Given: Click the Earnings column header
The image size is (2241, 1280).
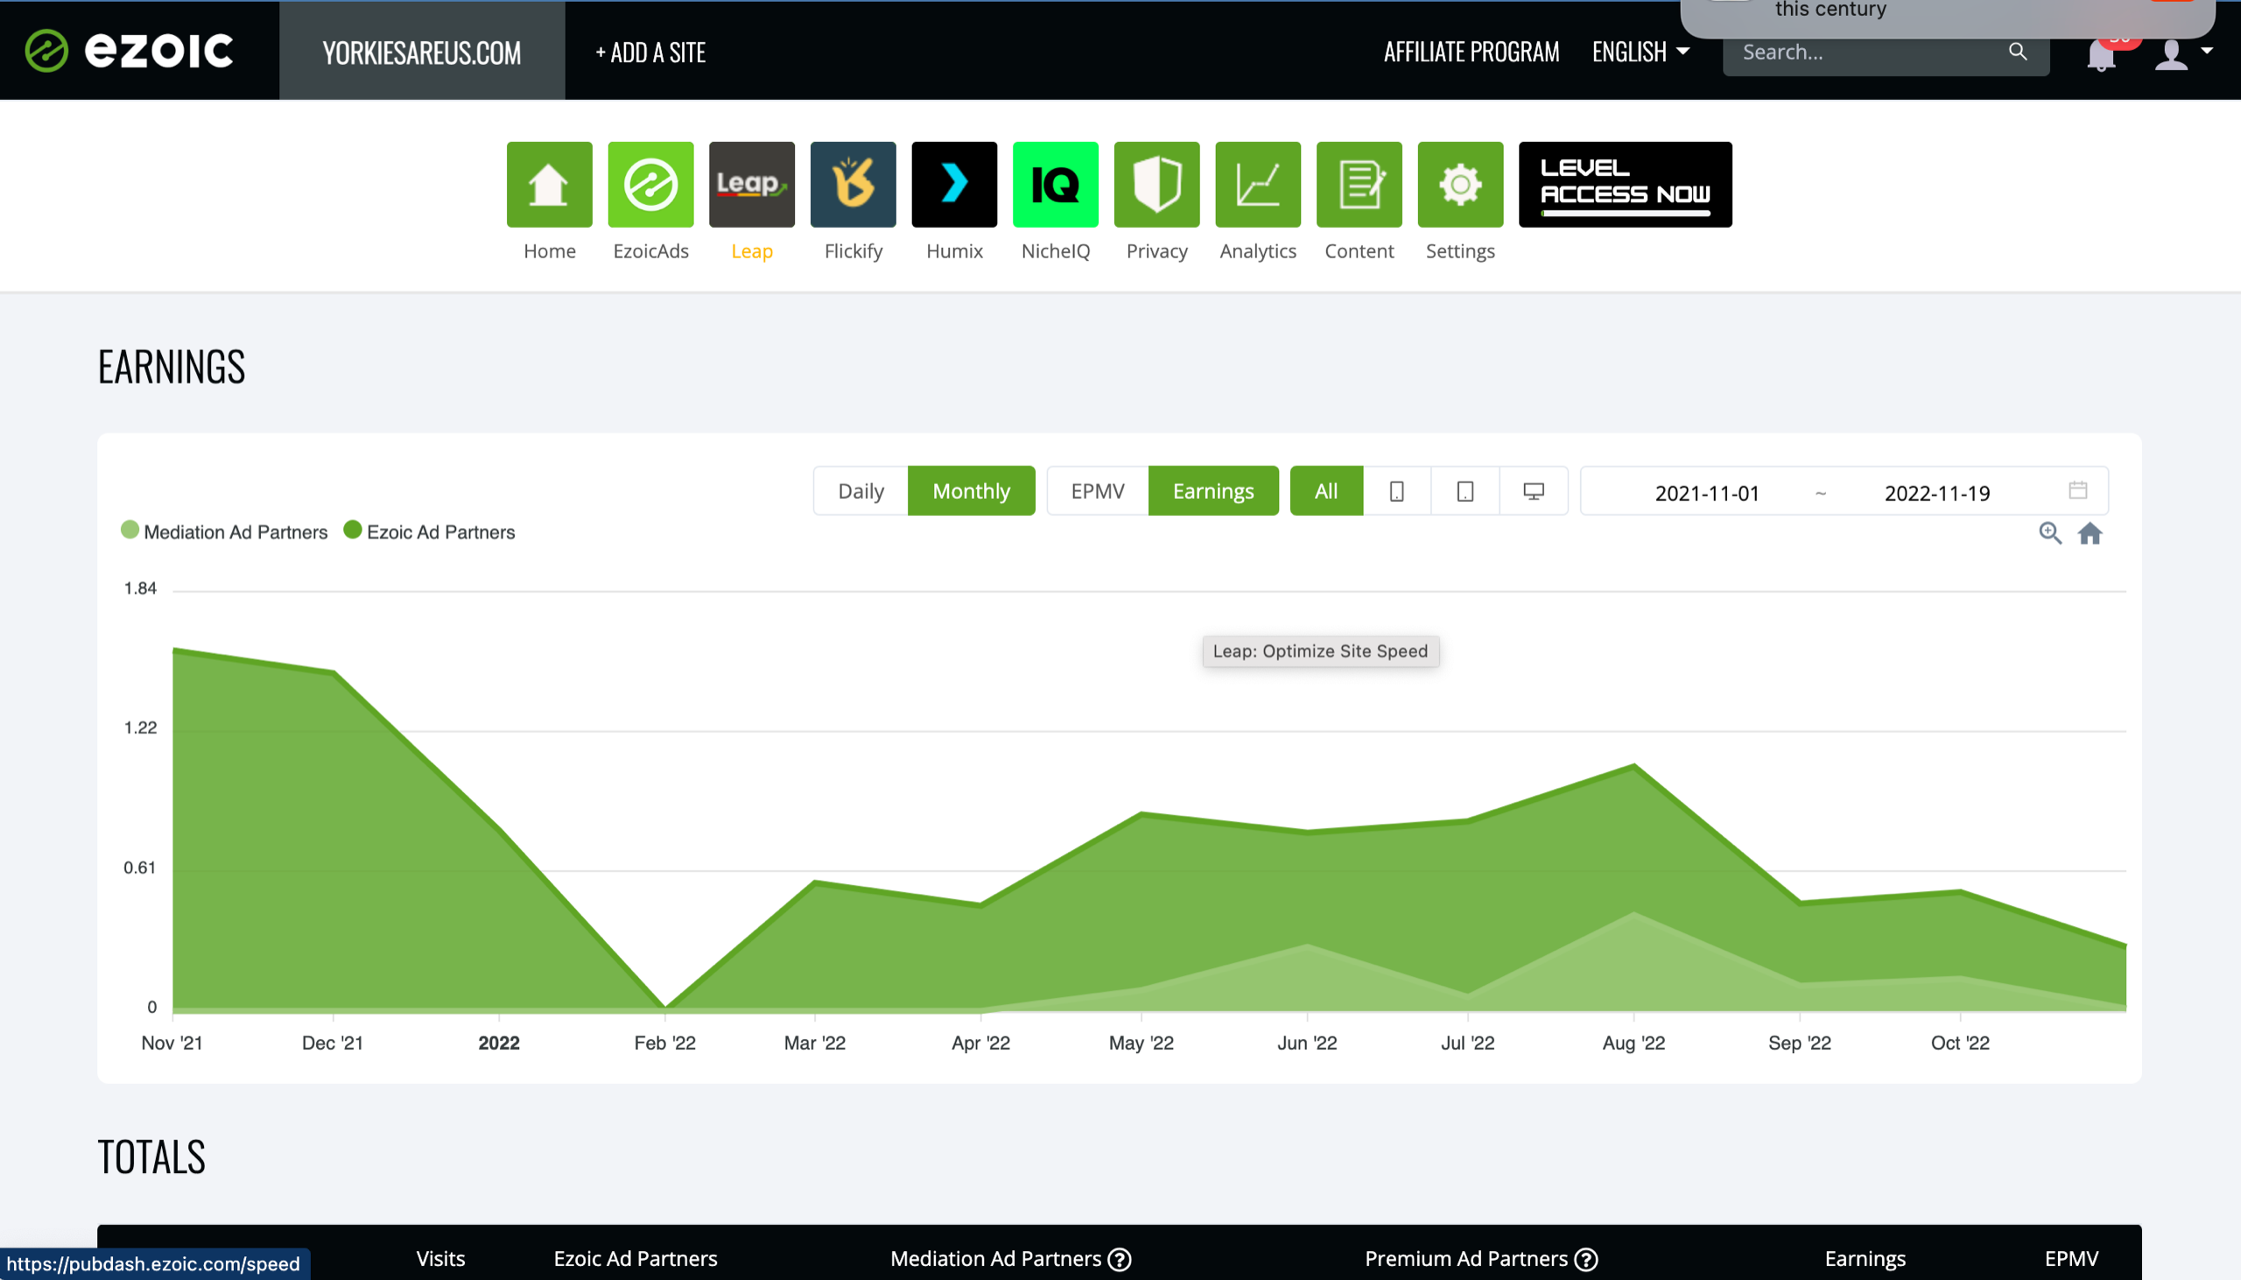Looking at the screenshot, I should pyautogui.click(x=1865, y=1258).
